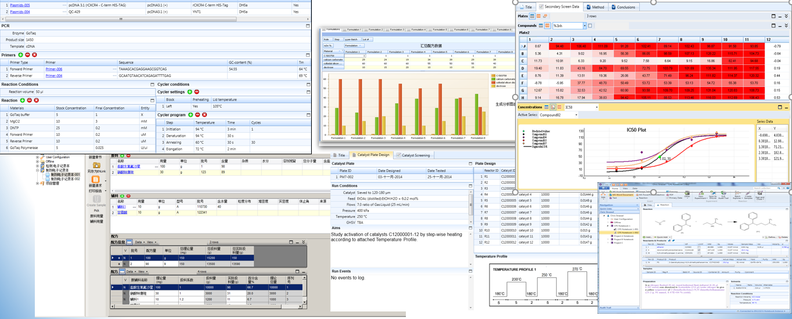This screenshot has width=792, height=319.
Task: Expand the 项目管理 tree node
Action: tap(38, 183)
